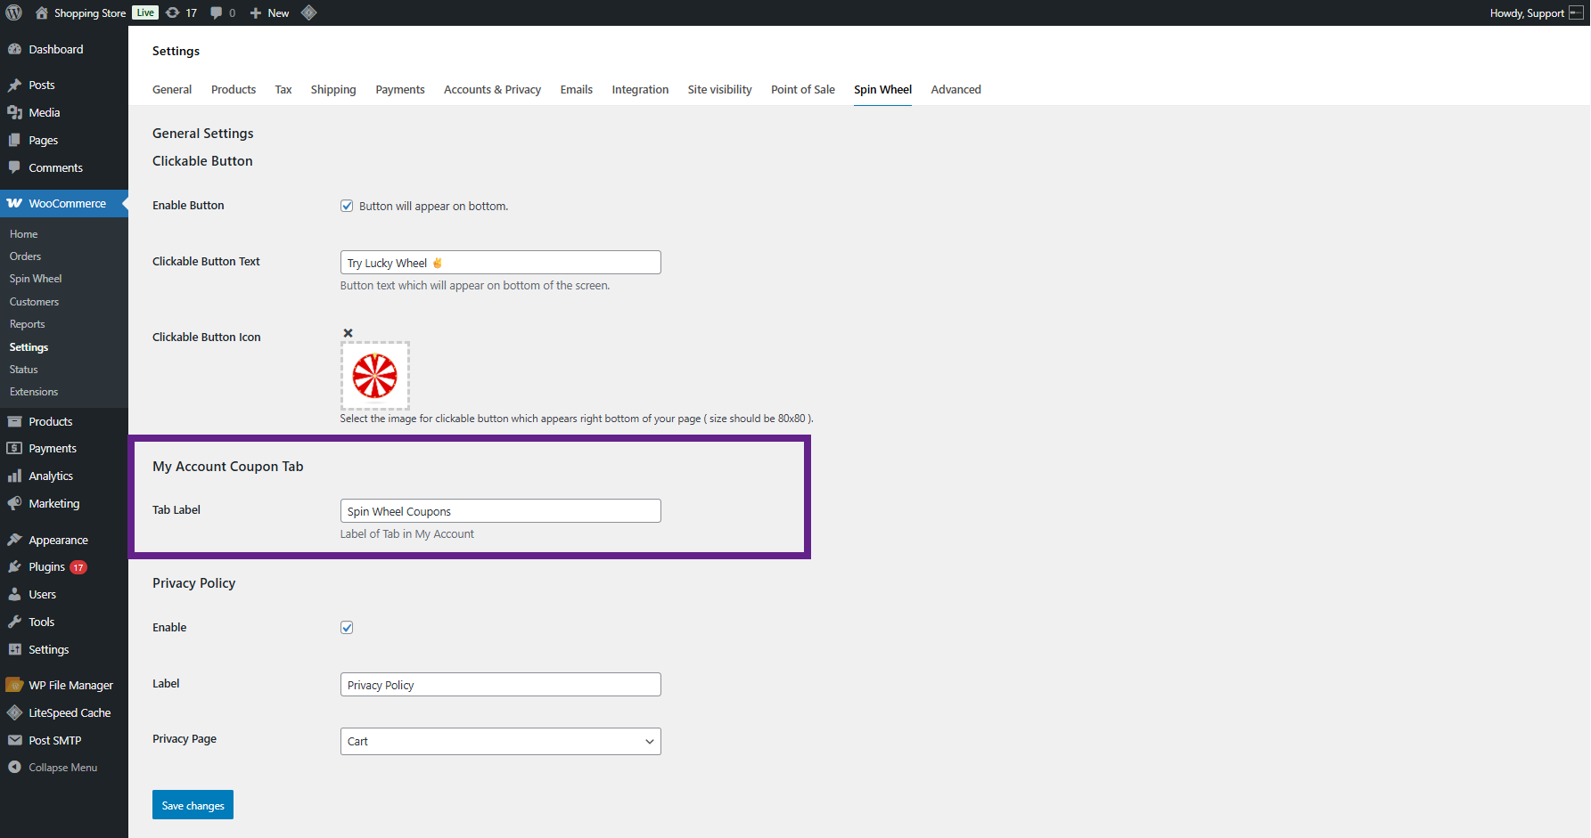Click the WordPress logo icon
The image size is (1591, 838).
coord(14,12)
